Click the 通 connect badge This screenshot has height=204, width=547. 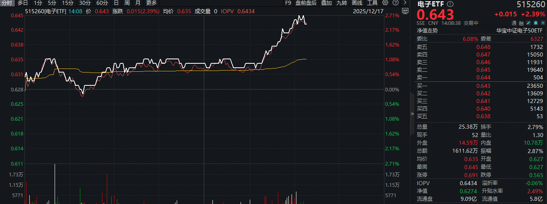pyautogui.click(x=514, y=23)
